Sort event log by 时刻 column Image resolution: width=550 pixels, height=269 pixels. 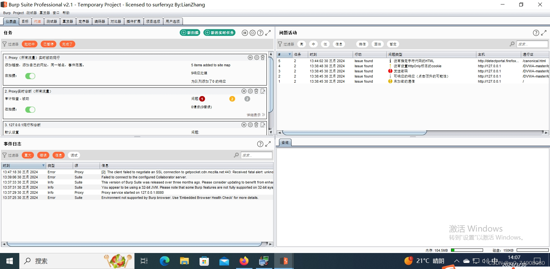point(23,166)
